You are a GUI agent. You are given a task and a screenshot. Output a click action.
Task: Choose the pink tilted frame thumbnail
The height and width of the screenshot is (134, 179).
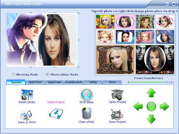[x=145, y=37]
